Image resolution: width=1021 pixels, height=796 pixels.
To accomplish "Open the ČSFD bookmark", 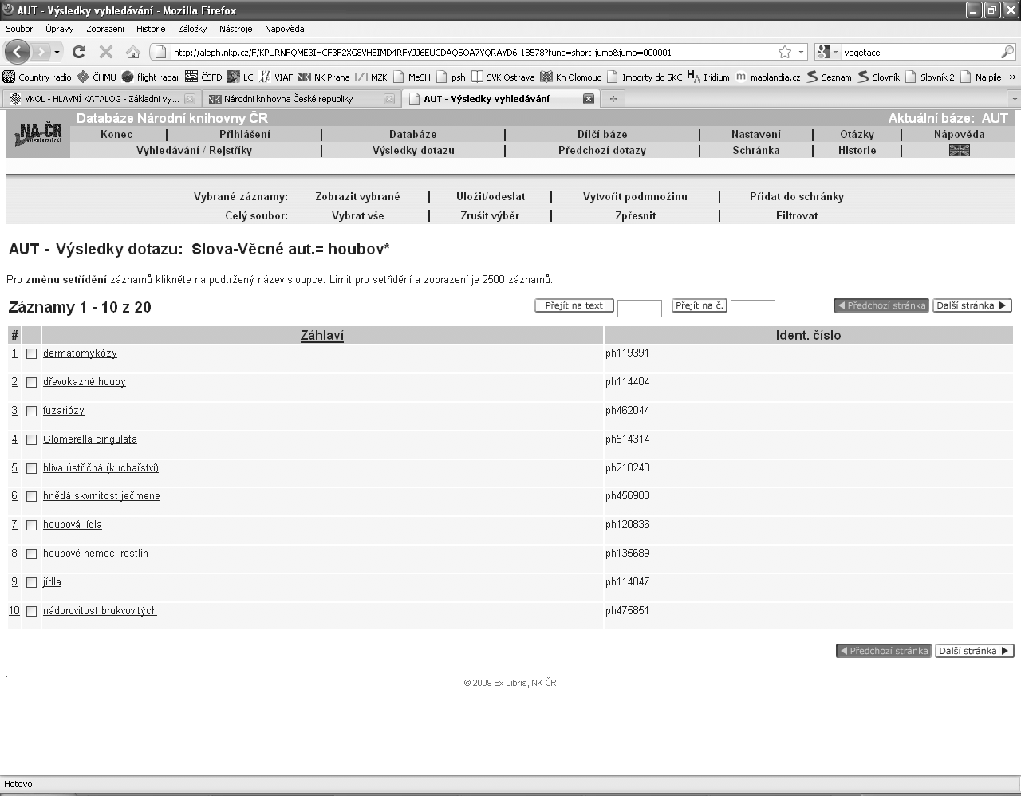I will coord(203,77).
